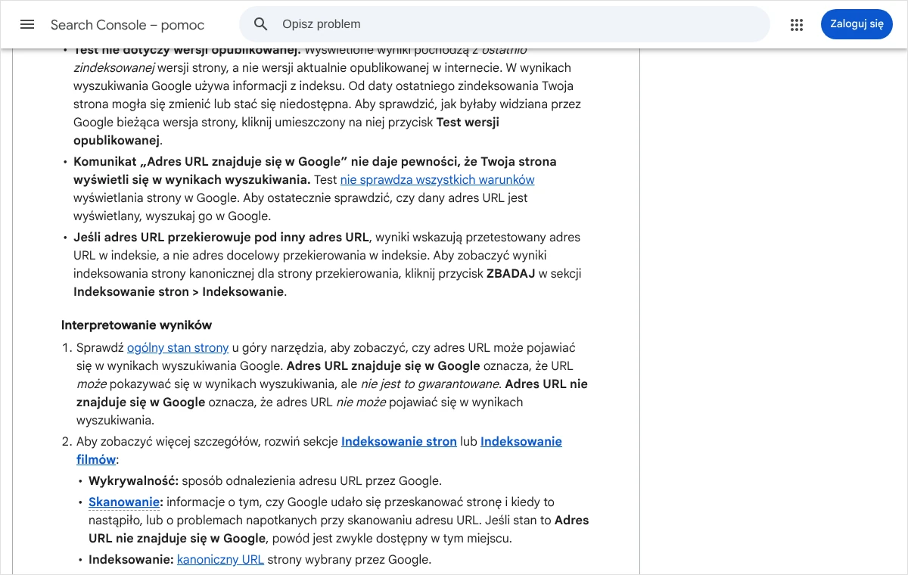Click the bold "Wykrywalność:" label

(133, 481)
